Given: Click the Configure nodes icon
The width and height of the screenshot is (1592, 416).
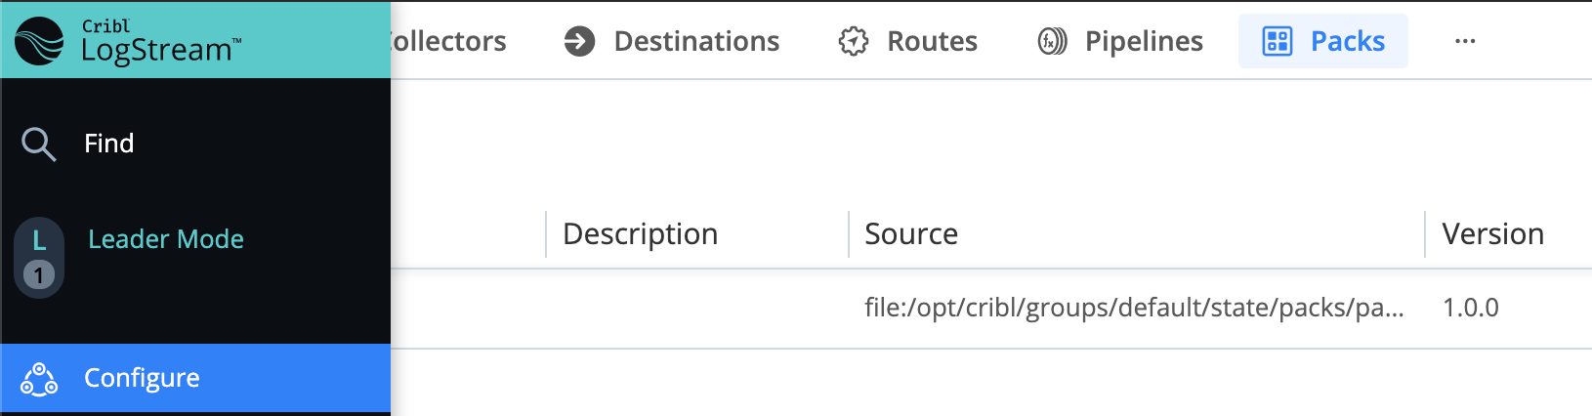Looking at the screenshot, I should click(39, 379).
